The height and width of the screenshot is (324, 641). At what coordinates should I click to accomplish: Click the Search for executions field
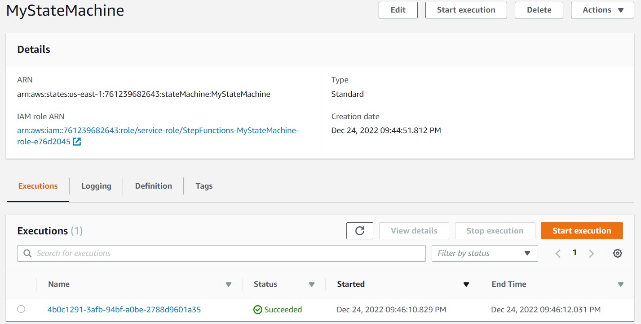pos(221,253)
